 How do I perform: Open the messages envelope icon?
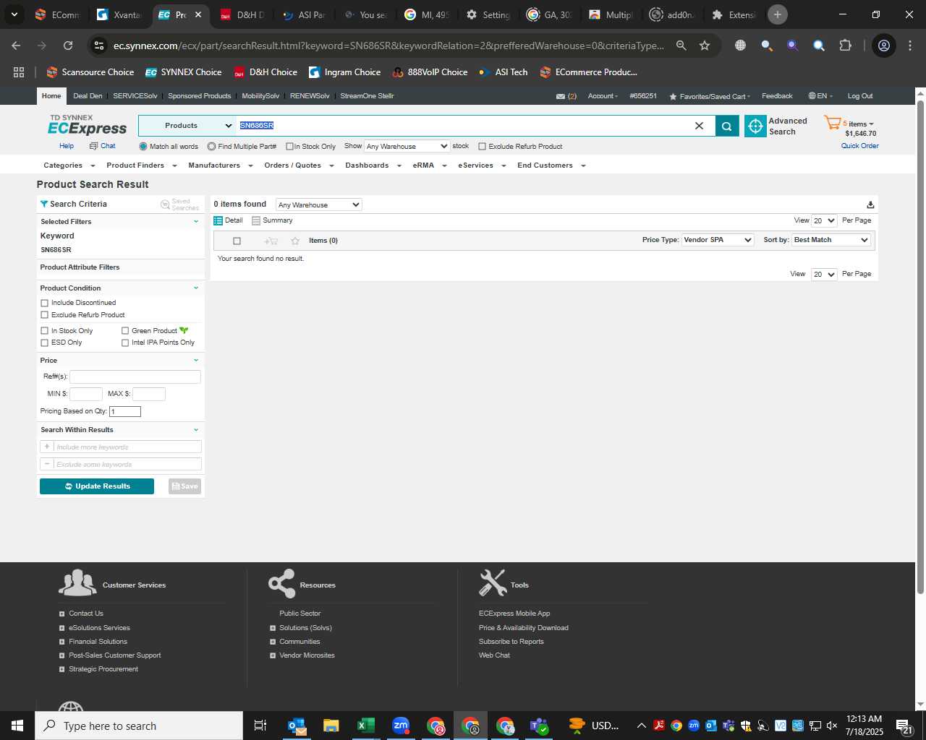pos(560,96)
